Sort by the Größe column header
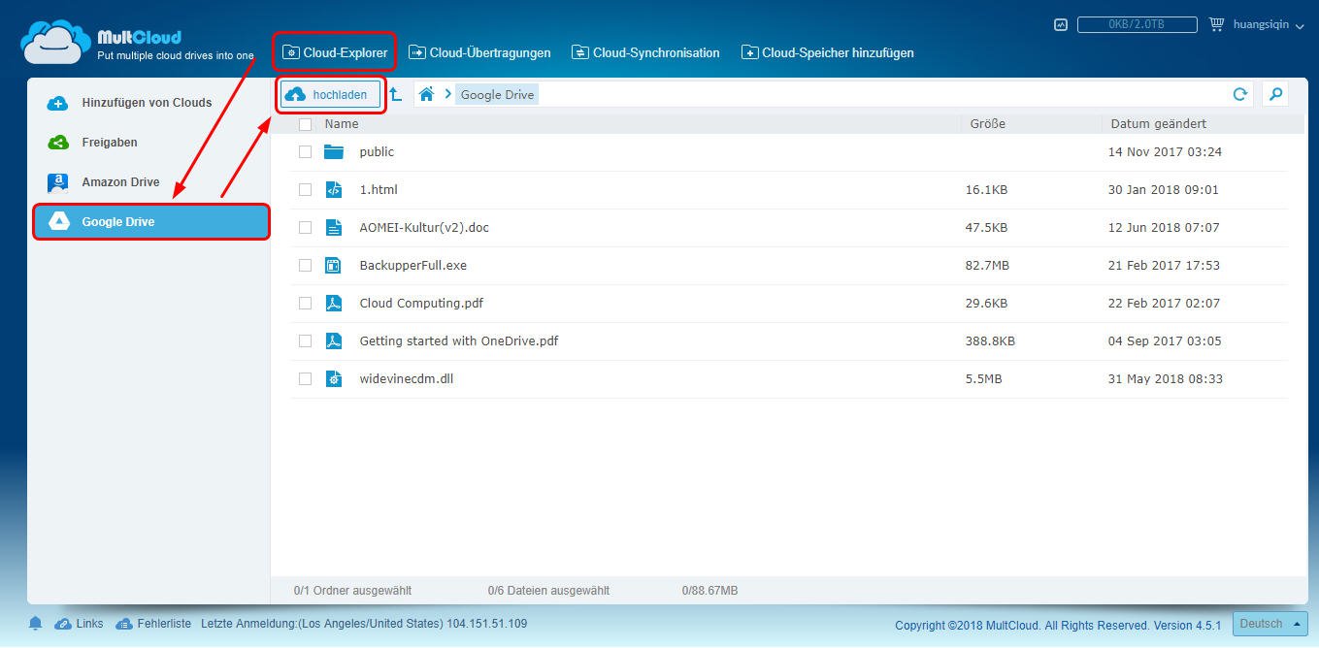Screen dimensions: 1319x648 (988, 124)
